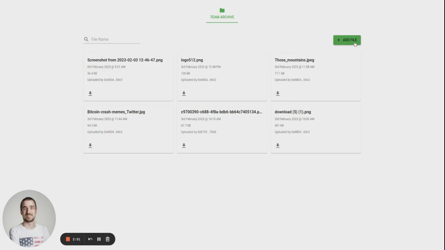Open the TEAM ARCHIVE tab
The image size is (445, 250).
tap(222, 15)
